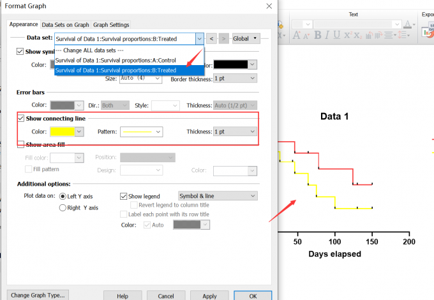
Task: Open connecting line Pattern dropdown
Action: (142, 131)
